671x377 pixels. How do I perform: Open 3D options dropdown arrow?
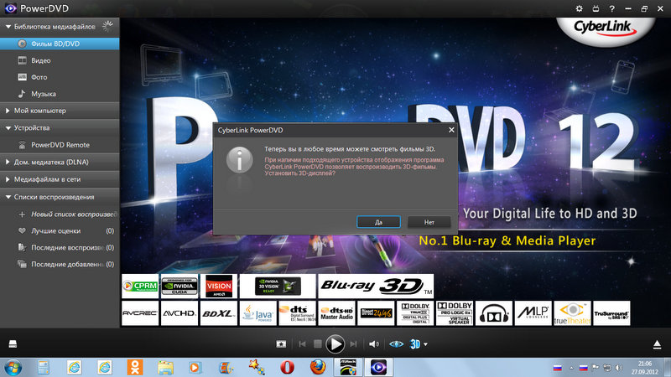425,344
